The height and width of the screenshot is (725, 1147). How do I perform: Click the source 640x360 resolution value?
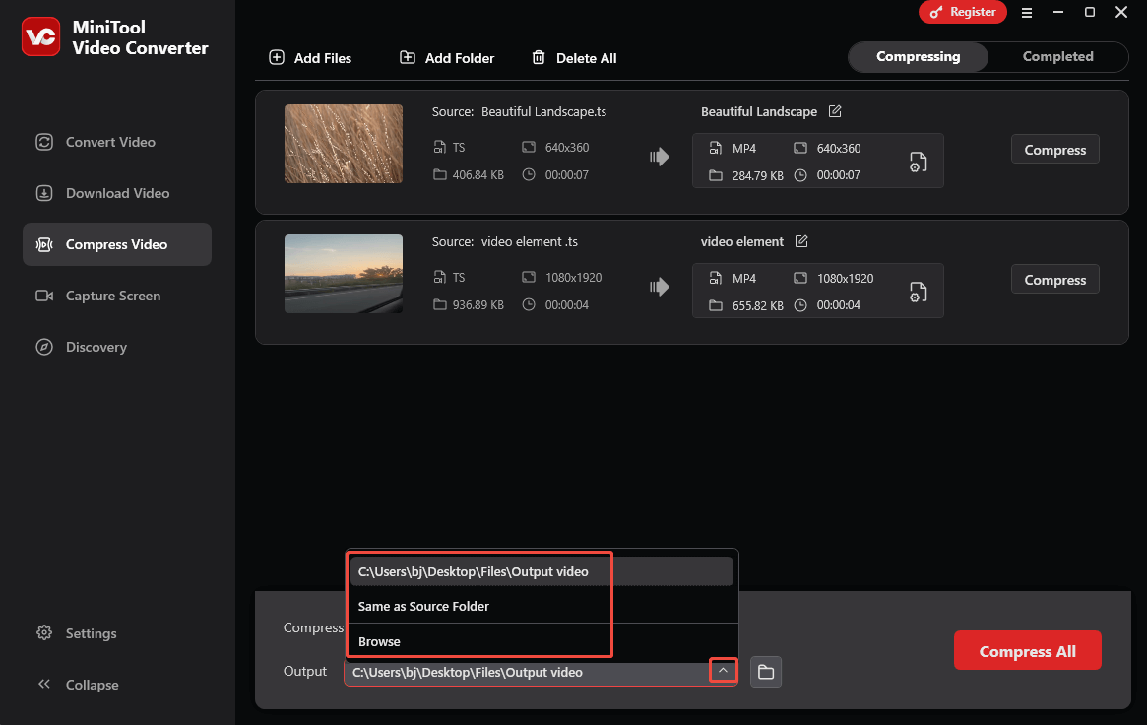(x=567, y=147)
